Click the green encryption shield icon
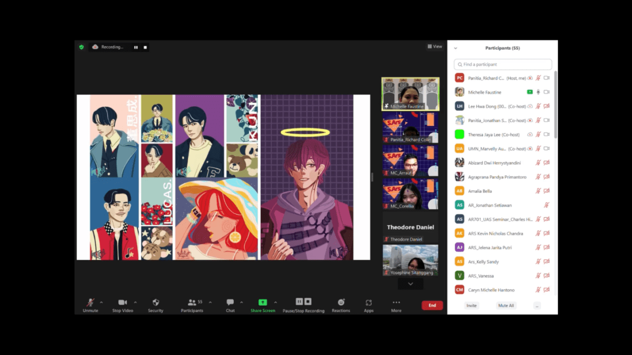This screenshot has height=355, width=632. (x=81, y=47)
